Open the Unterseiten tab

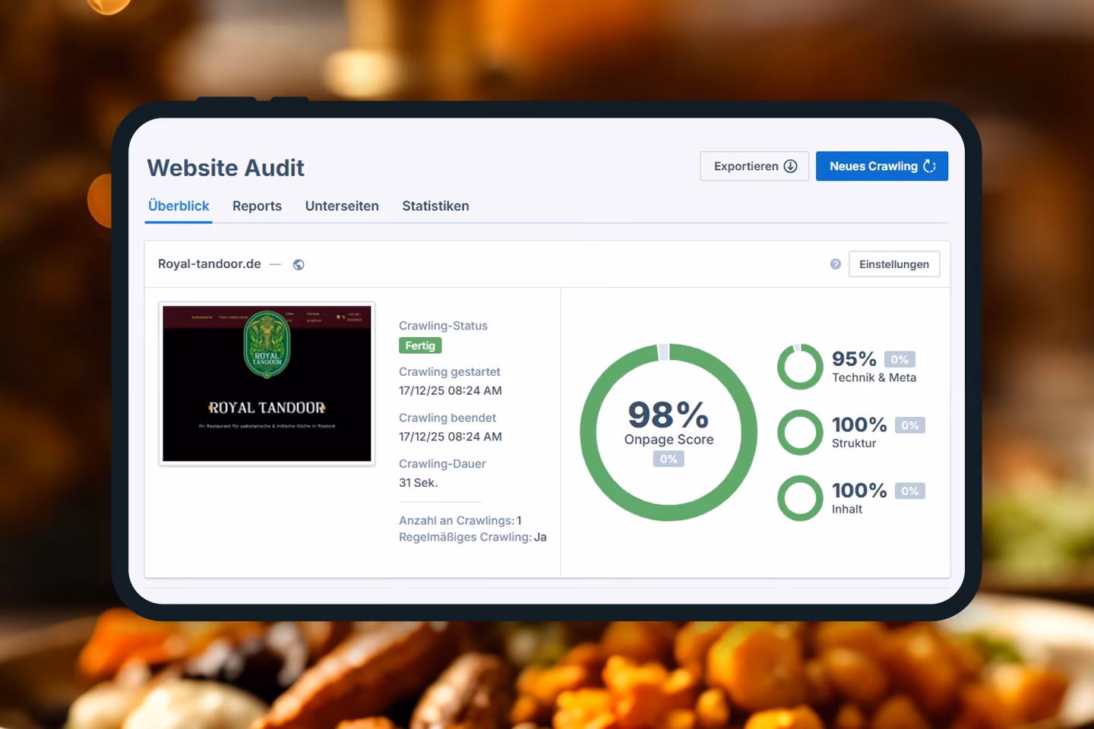pos(342,206)
